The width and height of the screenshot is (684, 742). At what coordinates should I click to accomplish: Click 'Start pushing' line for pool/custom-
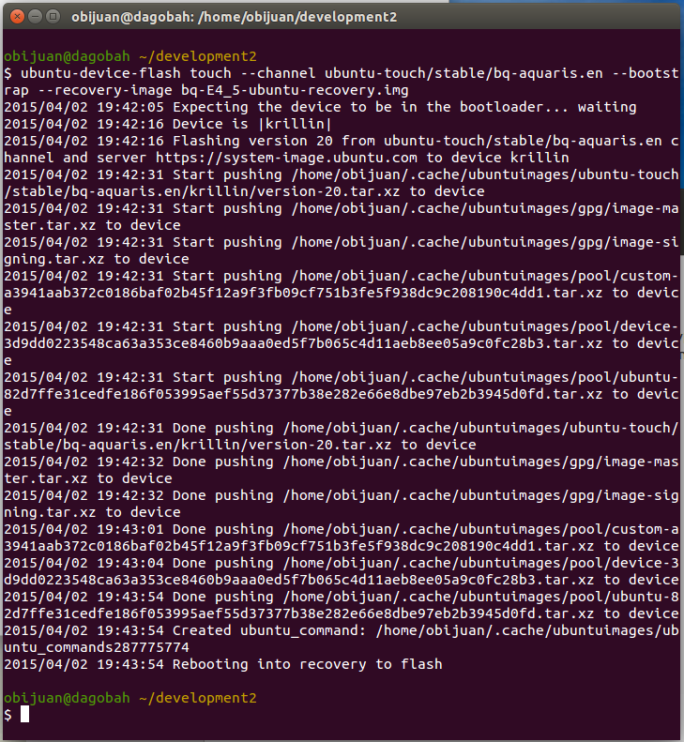click(x=342, y=276)
